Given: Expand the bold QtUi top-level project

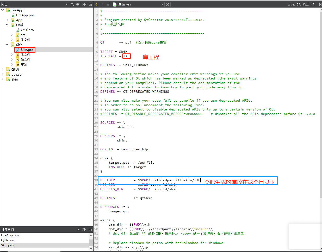Looking at the screenshot, I should [3, 69].
